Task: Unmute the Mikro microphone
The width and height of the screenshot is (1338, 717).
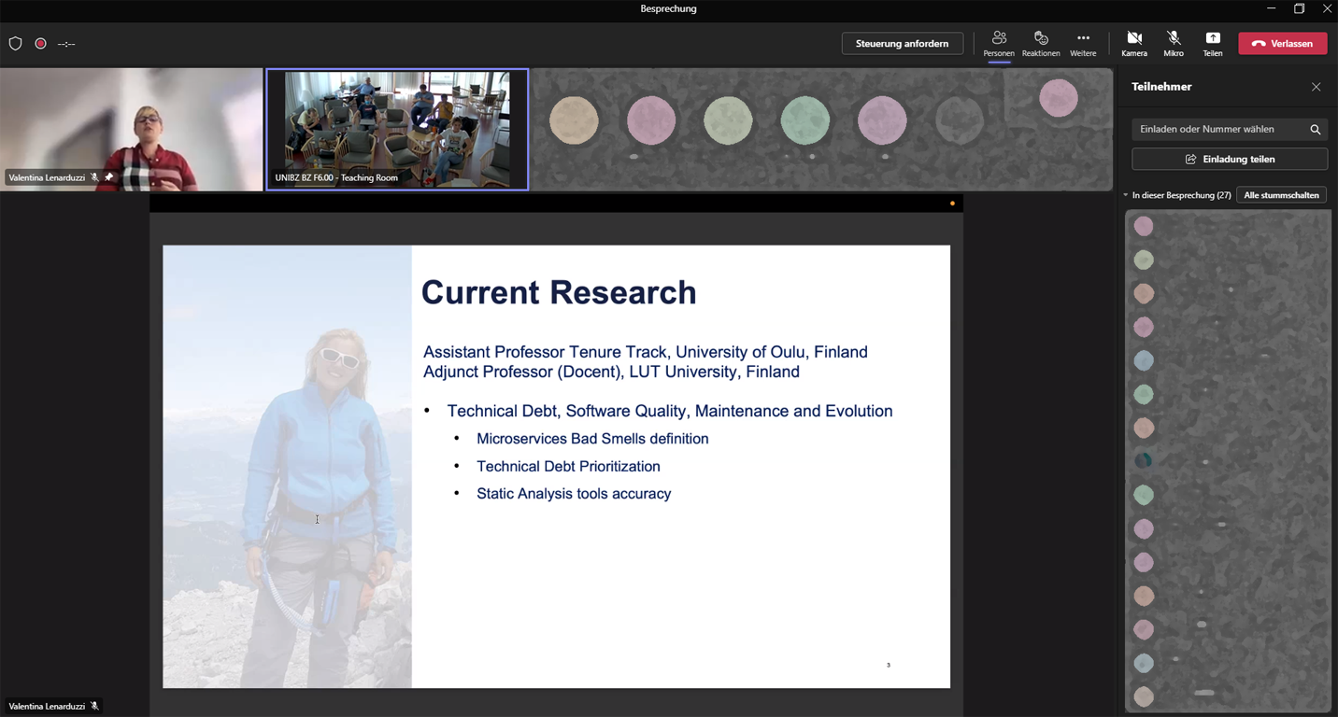Action: tap(1174, 43)
